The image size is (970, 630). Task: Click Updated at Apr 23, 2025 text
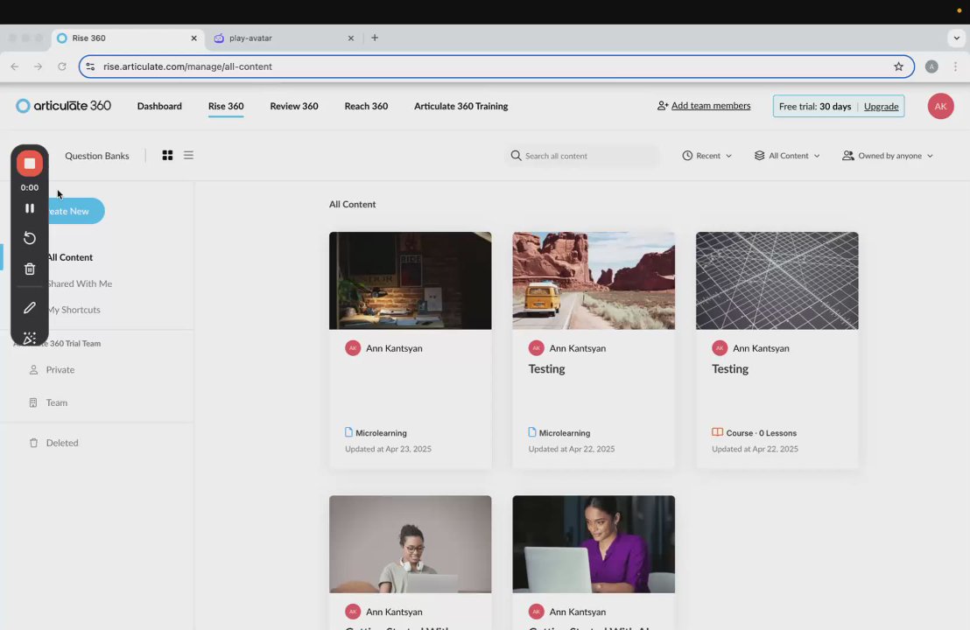[x=388, y=449]
